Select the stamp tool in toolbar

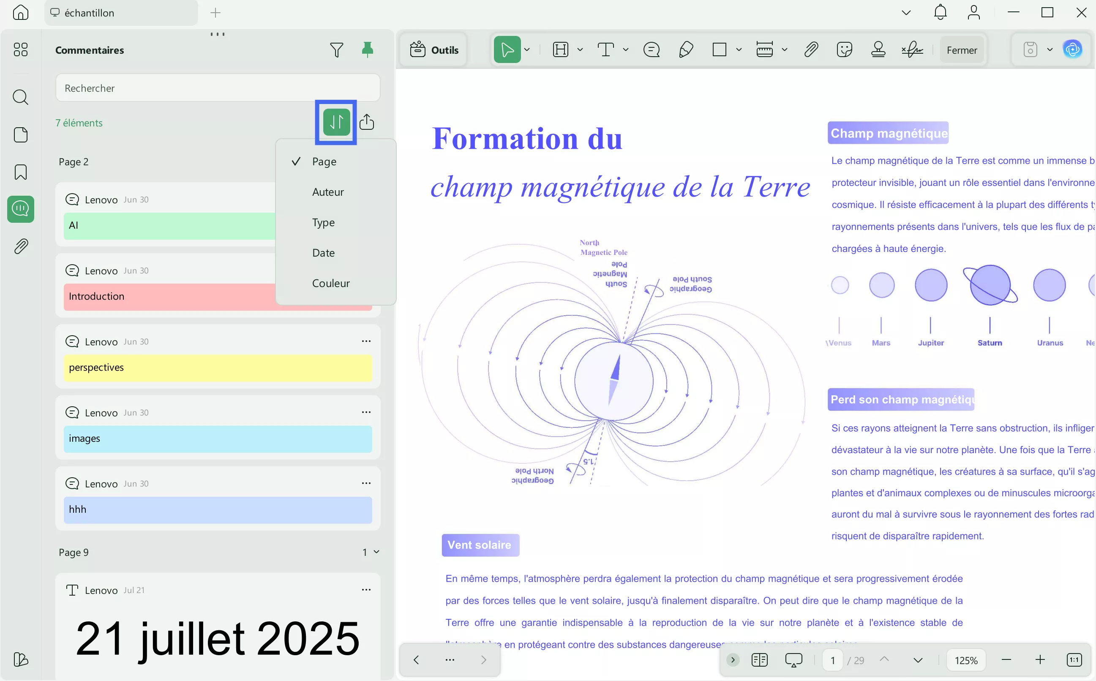tap(878, 49)
